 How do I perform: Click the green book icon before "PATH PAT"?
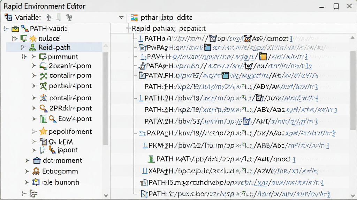click(151, 159)
